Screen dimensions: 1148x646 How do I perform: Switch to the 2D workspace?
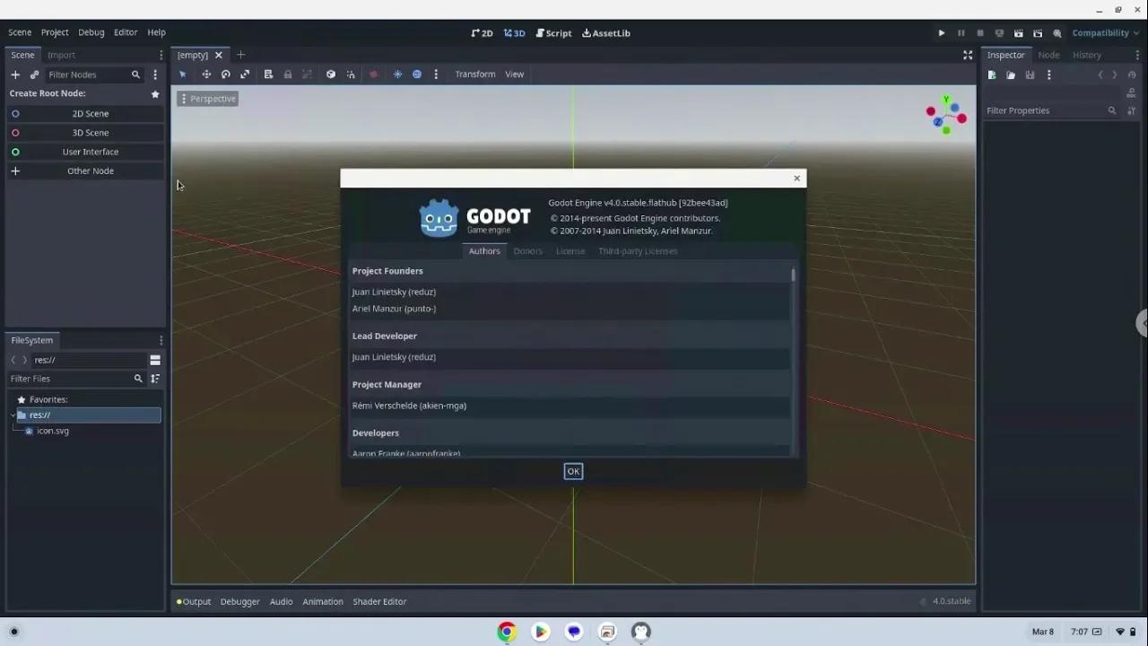pos(482,33)
